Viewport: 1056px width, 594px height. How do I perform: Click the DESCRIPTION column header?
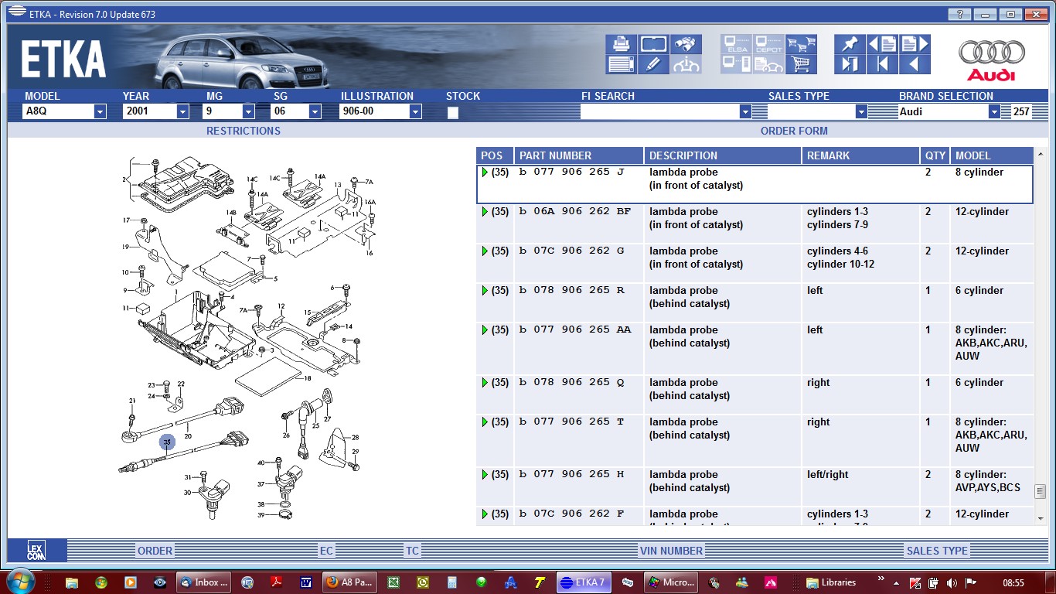pos(723,155)
